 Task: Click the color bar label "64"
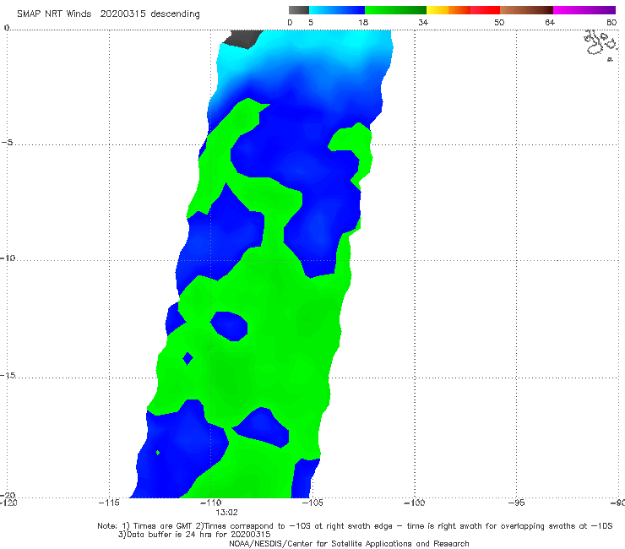550,23
